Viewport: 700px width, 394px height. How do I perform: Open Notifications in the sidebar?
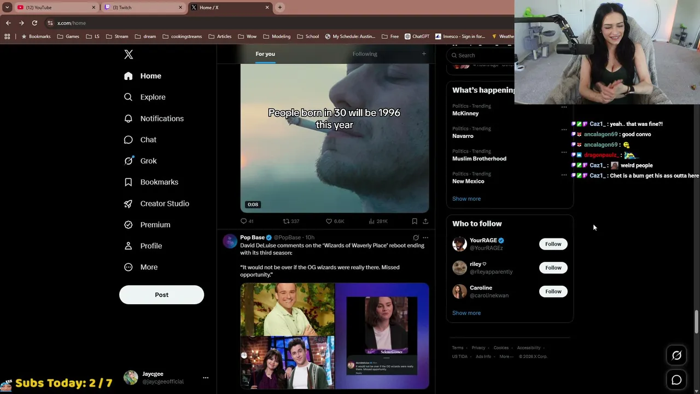click(x=154, y=118)
